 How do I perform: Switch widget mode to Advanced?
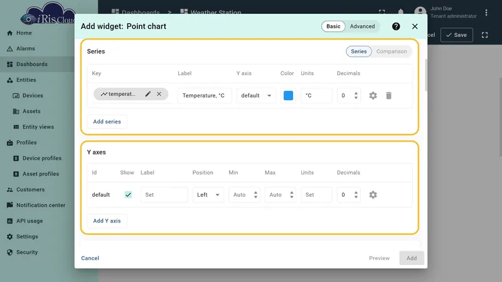pyautogui.click(x=362, y=26)
